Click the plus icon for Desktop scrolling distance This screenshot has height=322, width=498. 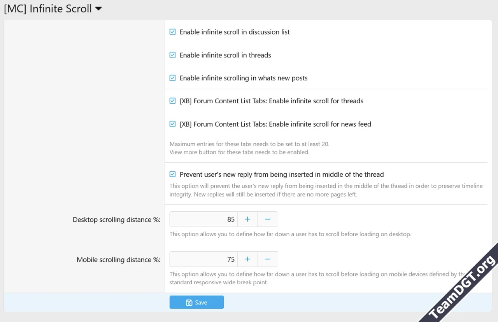(x=247, y=219)
